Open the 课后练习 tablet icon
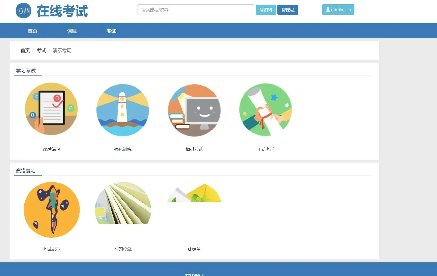The height and width of the screenshot is (276, 437). pyautogui.click(x=51, y=109)
